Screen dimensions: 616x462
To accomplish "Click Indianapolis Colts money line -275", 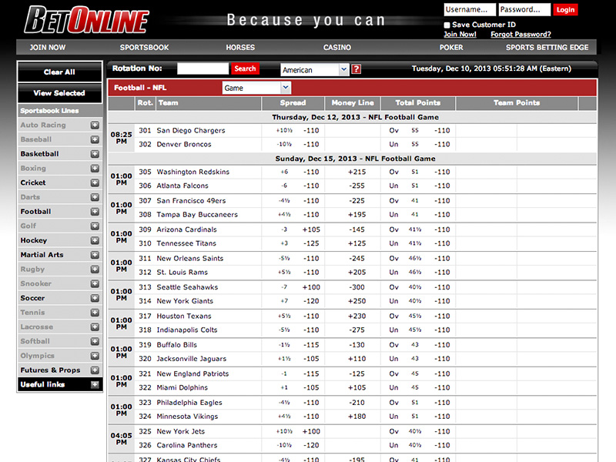I will [x=357, y=330].
